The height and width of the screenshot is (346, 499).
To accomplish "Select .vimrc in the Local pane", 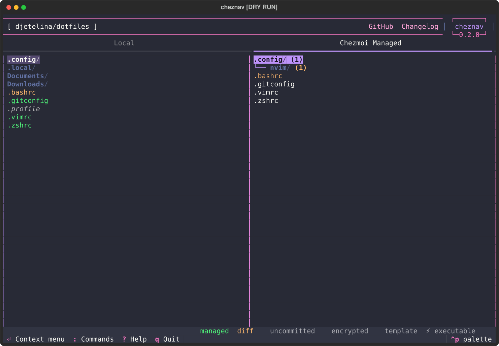I will click(20, 117).
